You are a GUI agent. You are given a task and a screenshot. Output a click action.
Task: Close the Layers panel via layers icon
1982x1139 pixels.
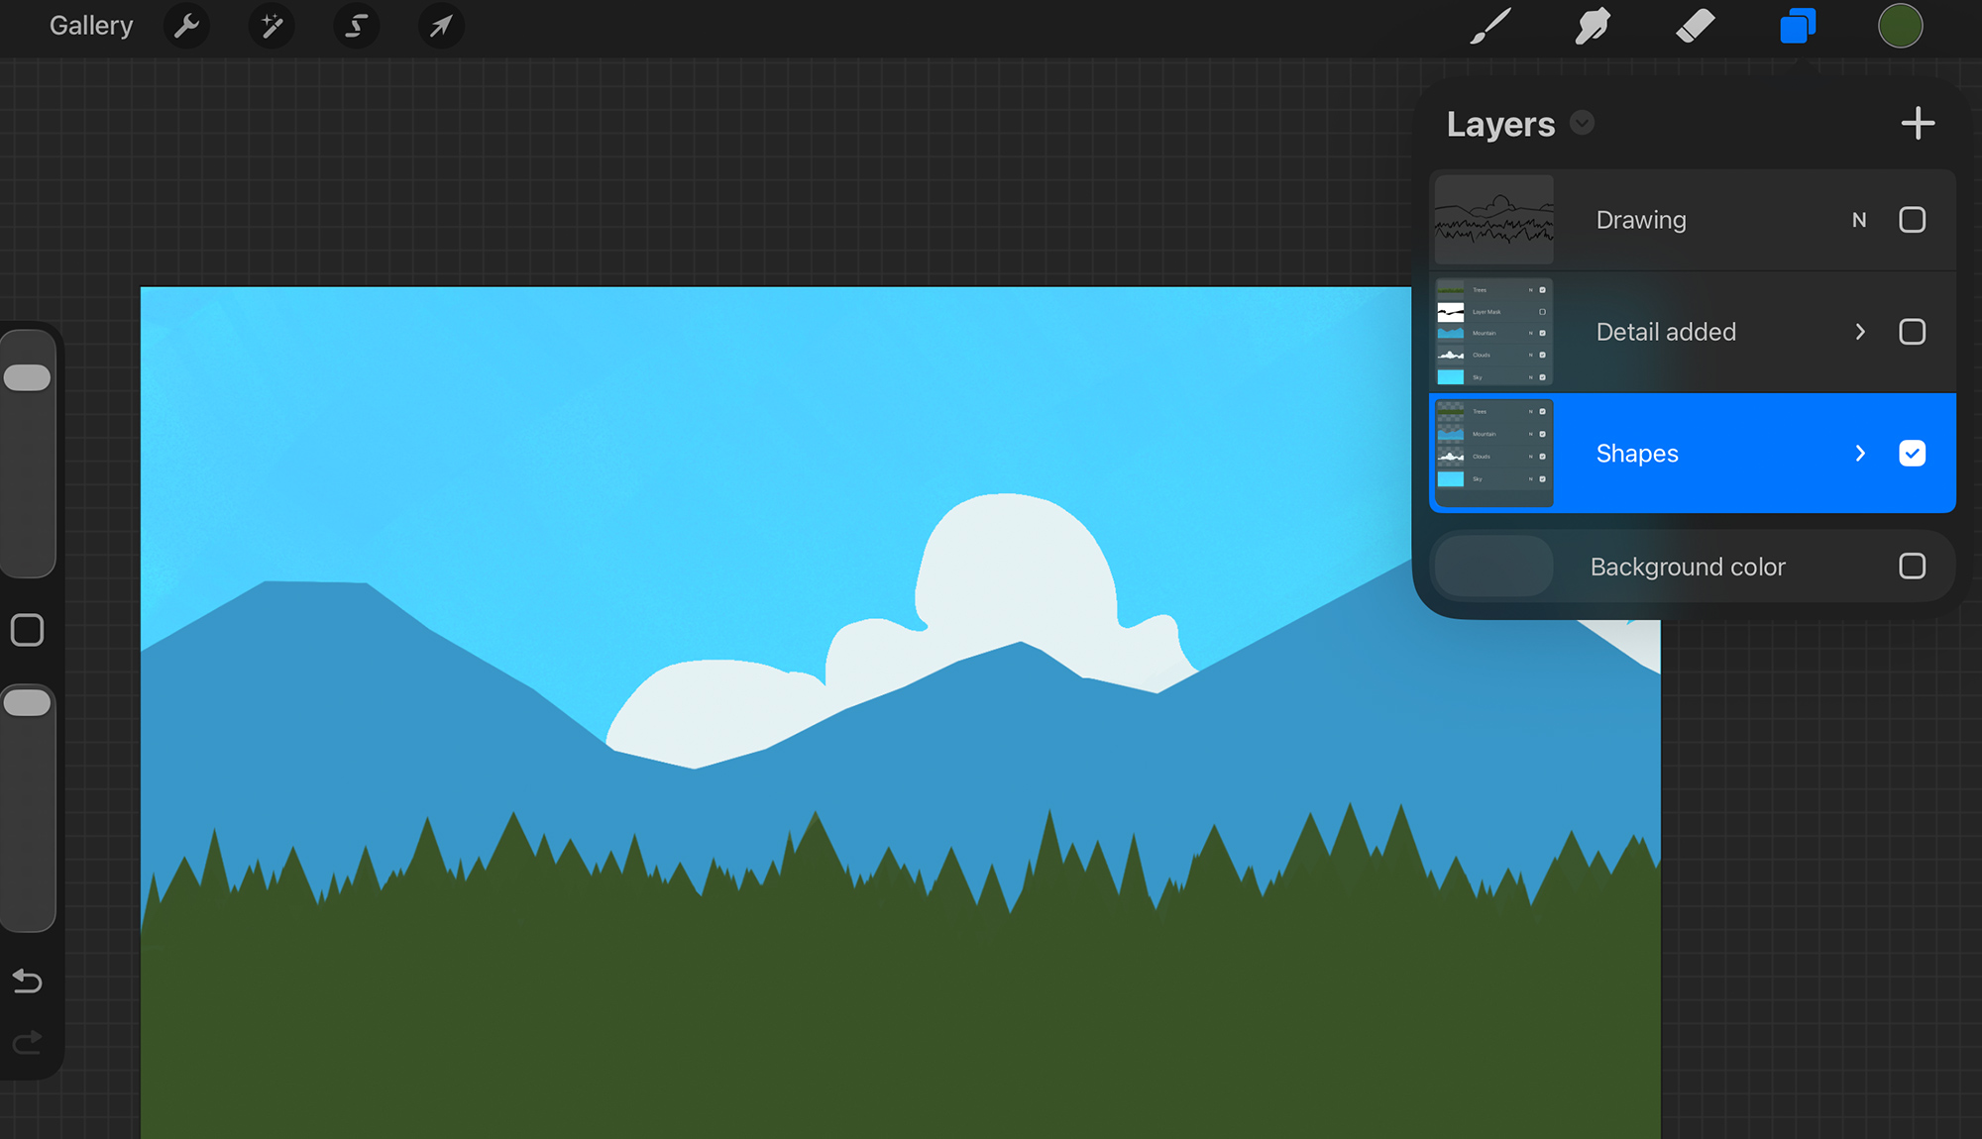(1798, 26)
